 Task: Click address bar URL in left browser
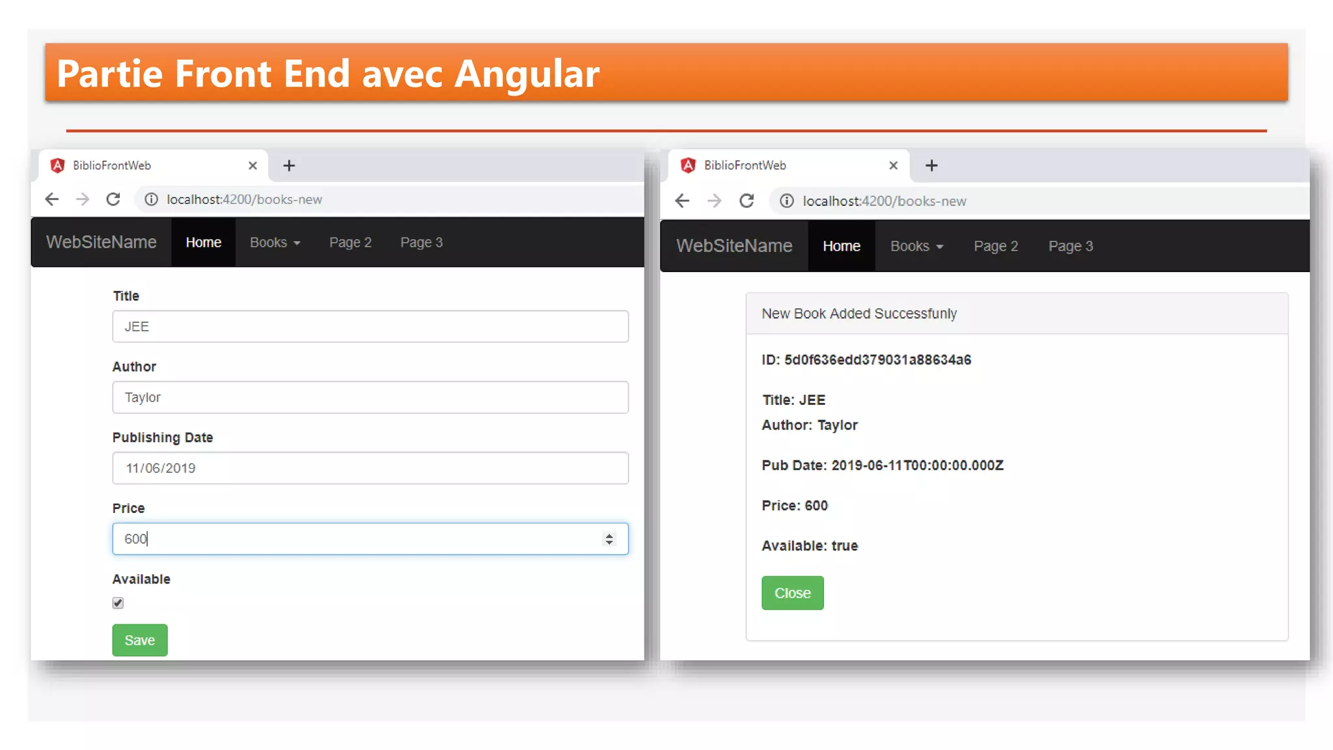[x=244, y=199]
